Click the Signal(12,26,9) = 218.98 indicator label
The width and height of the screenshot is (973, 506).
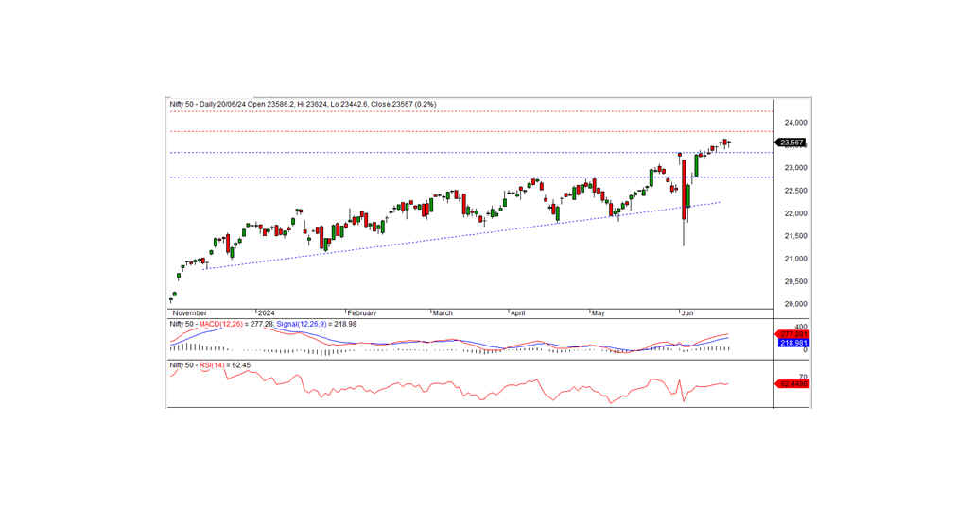pyautogui.click(x=317, y=325)
